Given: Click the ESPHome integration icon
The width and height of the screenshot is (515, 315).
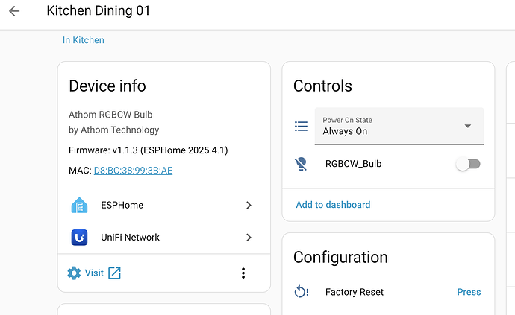Looking at the screenshot, I should (79, 206).
